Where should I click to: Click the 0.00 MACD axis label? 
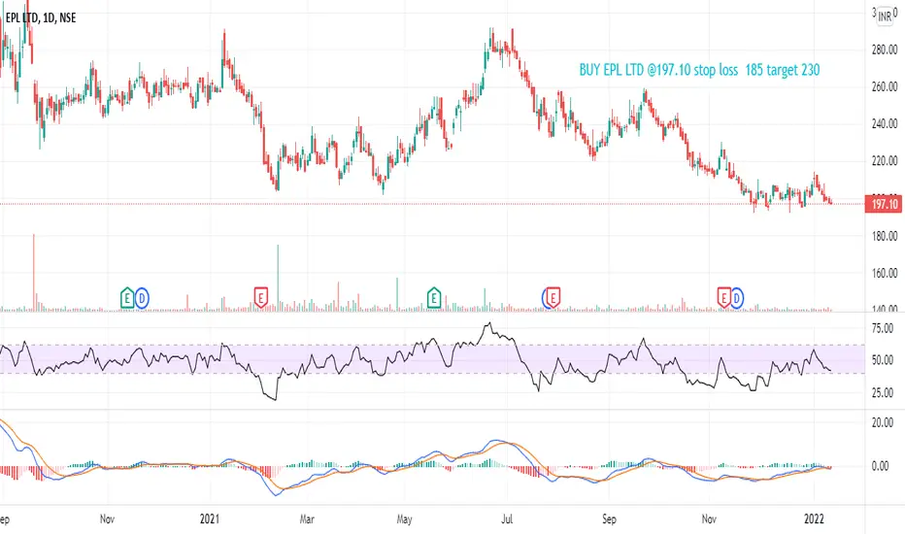coord(880,466)
